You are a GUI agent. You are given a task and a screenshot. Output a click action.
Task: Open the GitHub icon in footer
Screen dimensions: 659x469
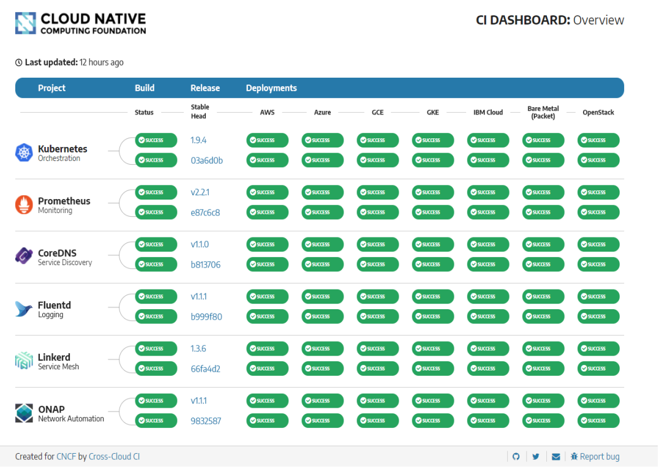point(516,456)
